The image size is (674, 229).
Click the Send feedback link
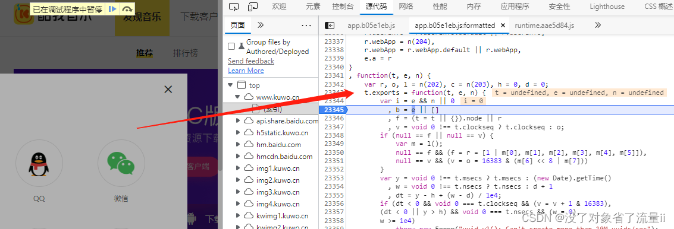[x=251, y=61]
